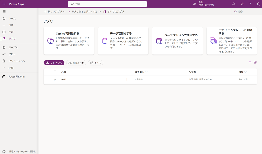Switch to grid tile view
Screen dimensions: 262x154
255,62
